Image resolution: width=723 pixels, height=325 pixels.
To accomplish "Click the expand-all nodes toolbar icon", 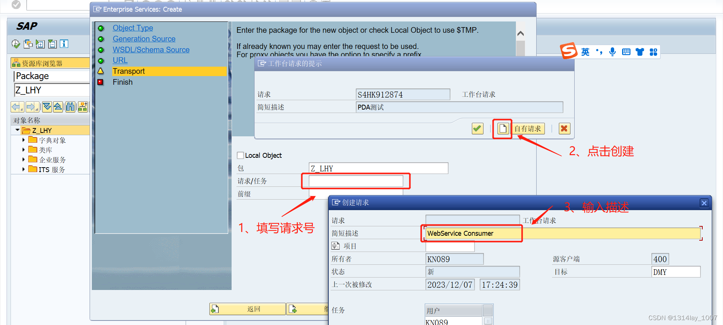I will (40, 44).
